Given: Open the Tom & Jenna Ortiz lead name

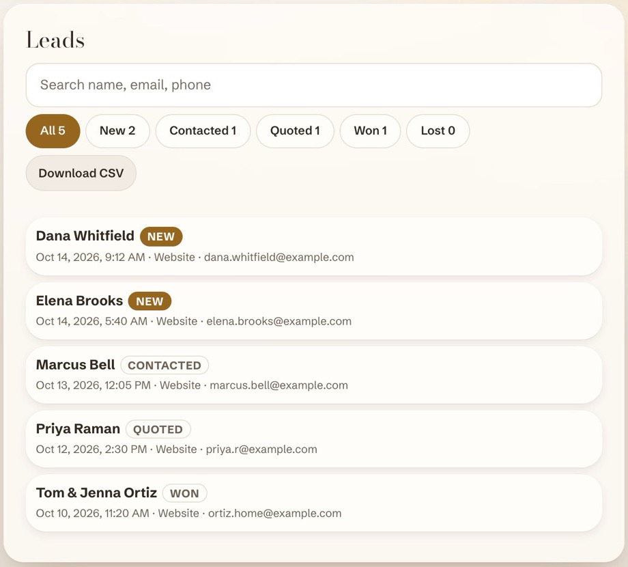Looking at the screenshot, I should (x=96, y=493).
